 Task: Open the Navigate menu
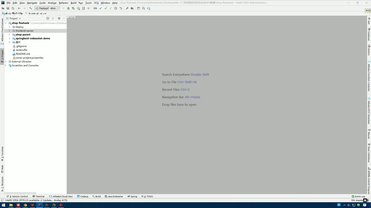tap(32, 3)
